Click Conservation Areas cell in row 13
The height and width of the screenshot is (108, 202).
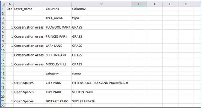click(x=29, y=64)
